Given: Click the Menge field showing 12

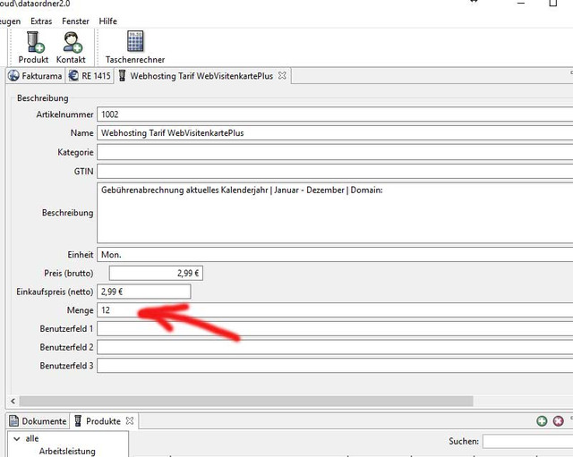Looking at the screenshot, I should pyautogui.click(x=335, y=310).
